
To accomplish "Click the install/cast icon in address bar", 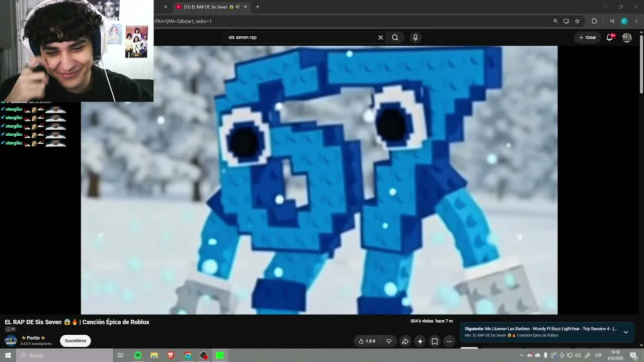I will 566,21.
